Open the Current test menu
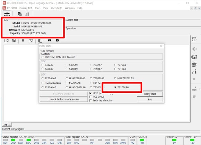Image resolution: width=201 pixels, height=145 pixels. pos(26,8)
